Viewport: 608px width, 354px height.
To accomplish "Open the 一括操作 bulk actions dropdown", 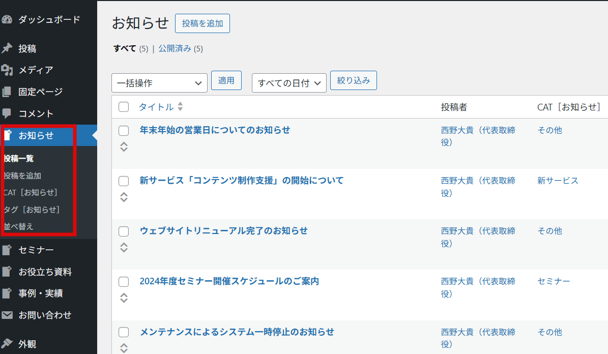I will click(159, 83).
